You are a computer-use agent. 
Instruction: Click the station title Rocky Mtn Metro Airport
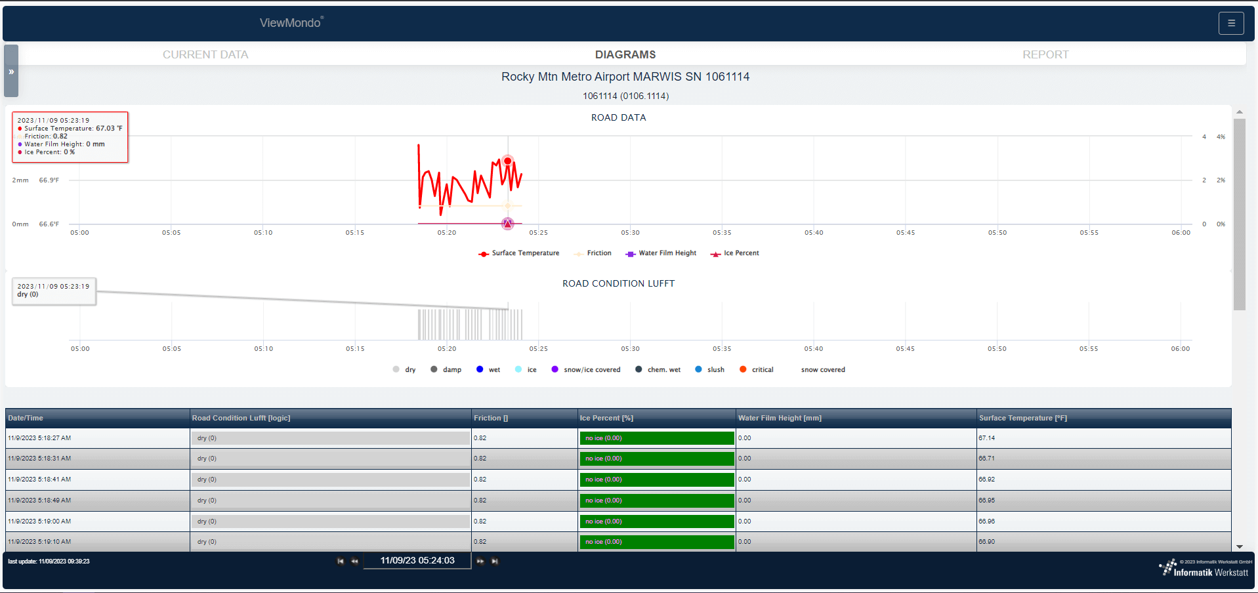coord(625,77)
